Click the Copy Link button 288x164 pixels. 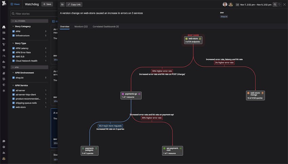[74, 4]
